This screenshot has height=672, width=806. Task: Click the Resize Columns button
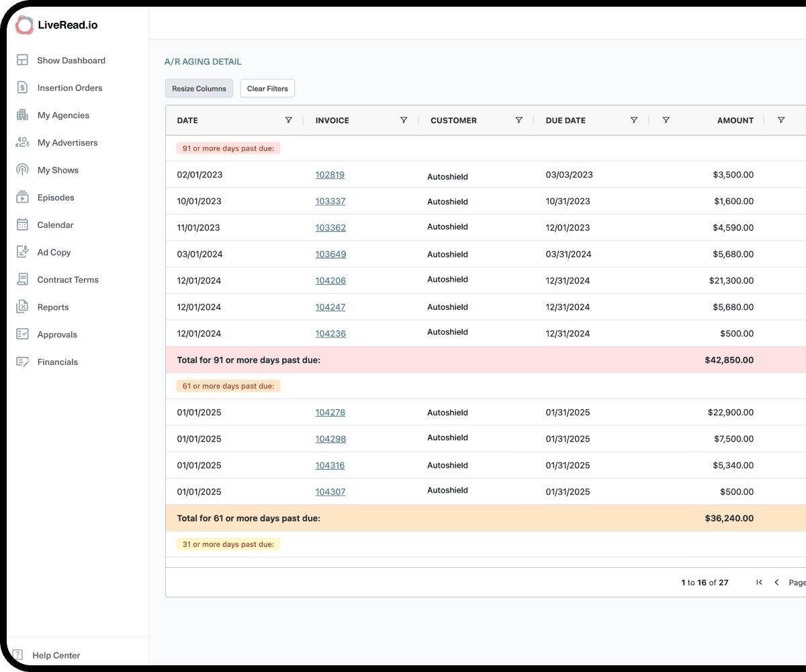(199, 89)
